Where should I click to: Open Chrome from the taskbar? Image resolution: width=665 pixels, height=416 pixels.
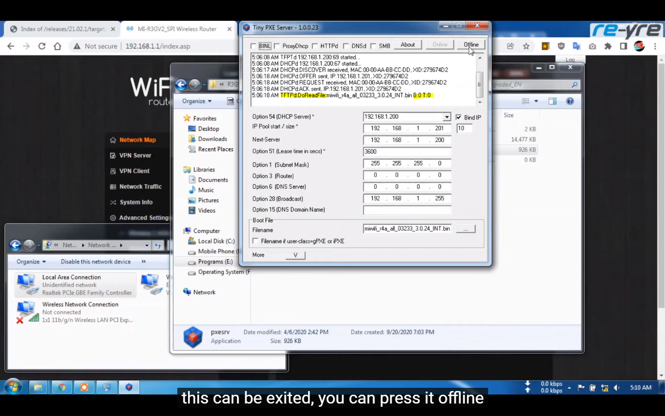62,387
